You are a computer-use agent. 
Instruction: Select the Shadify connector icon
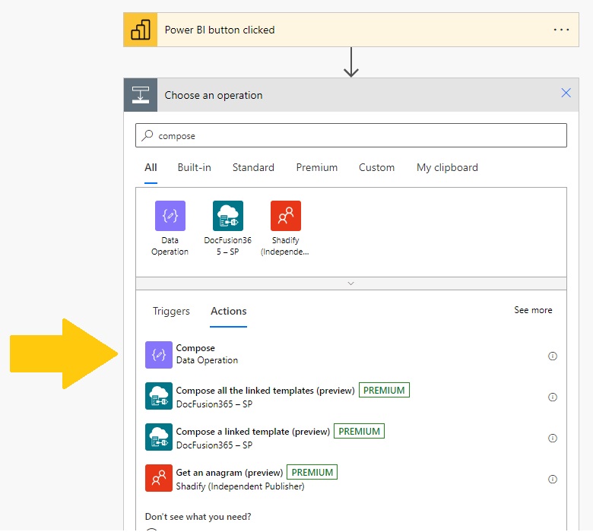pyautogui.click(x=286, y=216)
